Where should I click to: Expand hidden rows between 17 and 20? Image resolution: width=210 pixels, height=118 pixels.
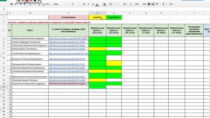(x=1, y=89)
